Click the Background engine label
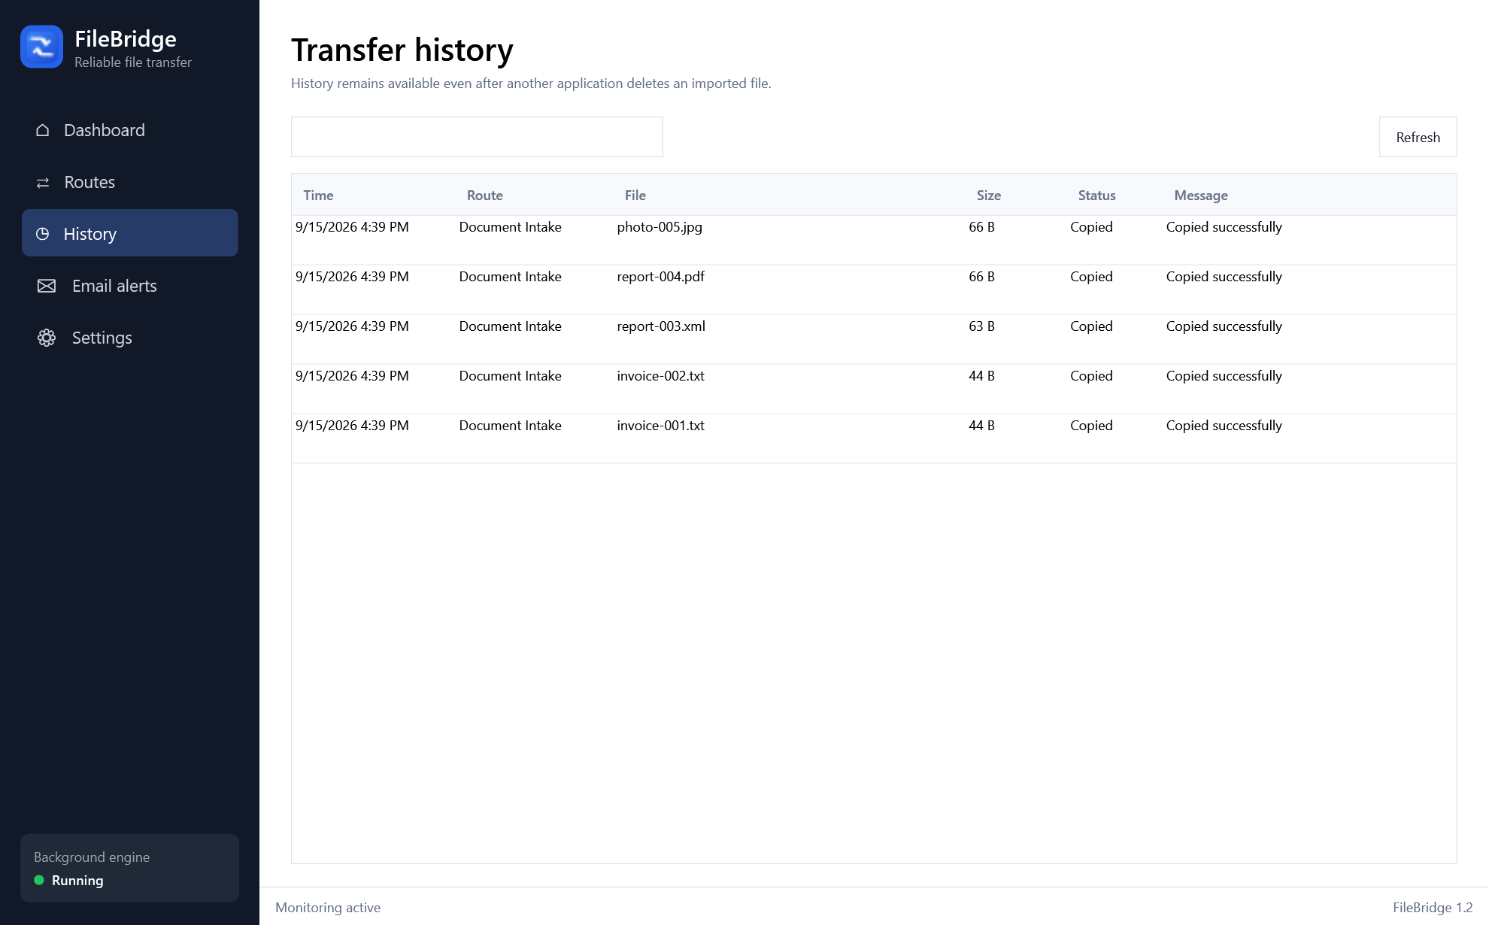1489x925 pixels. coord(92,857)
